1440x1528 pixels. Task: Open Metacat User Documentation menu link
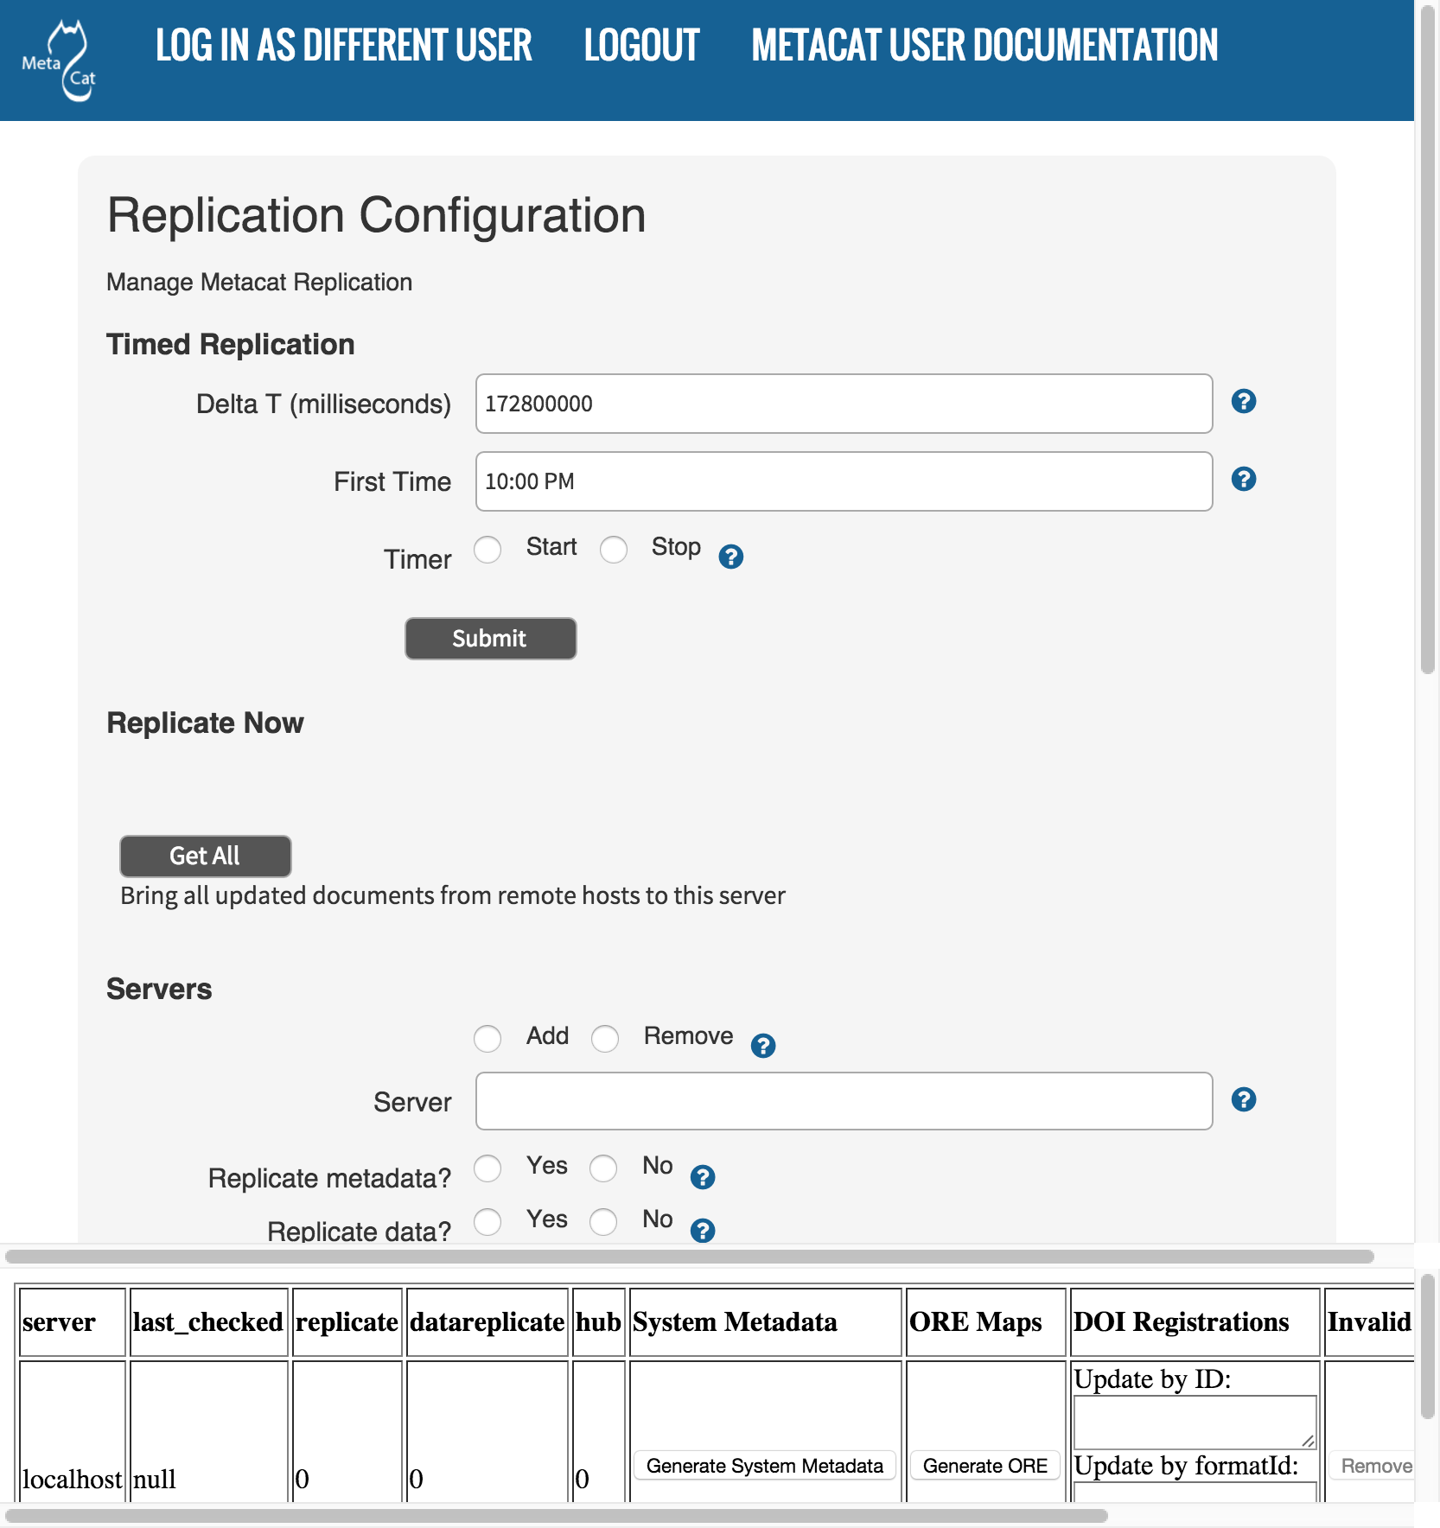coord(984,46)
